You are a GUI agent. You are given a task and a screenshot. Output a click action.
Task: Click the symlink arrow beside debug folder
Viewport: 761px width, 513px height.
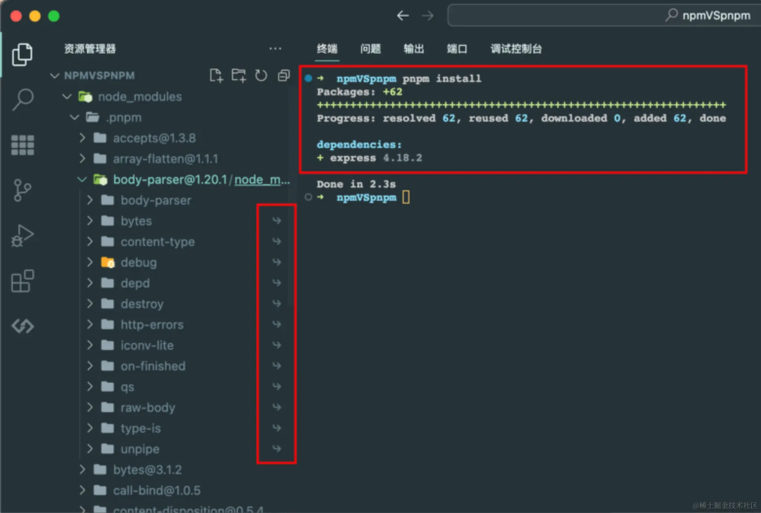277,262
